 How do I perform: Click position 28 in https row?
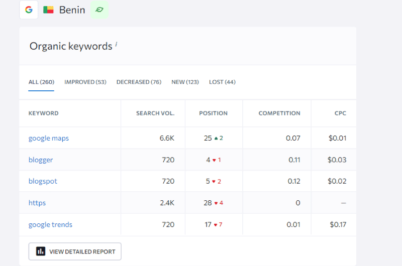click(x=208, y=203)
